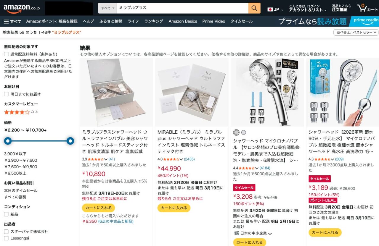This screenshot has width=379, height=246.
Task: Select the four-star customer review filter
Action: tap(21, 112)
